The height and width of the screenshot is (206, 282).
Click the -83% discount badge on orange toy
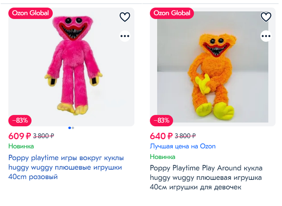pos(161,120)
